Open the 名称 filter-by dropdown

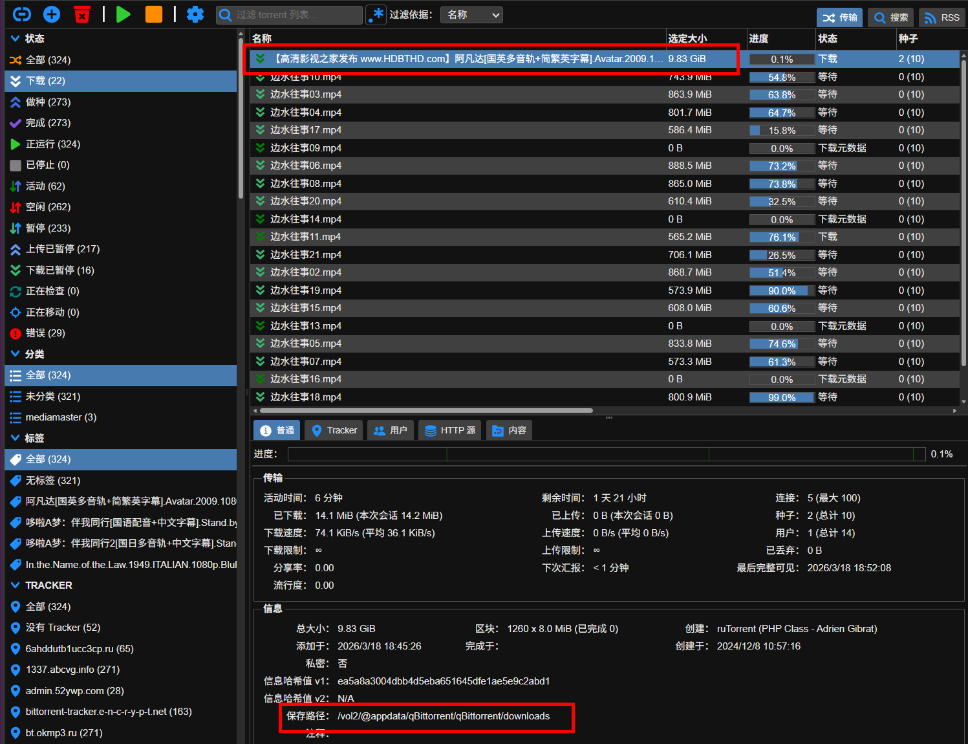click(x=471, y=15)
